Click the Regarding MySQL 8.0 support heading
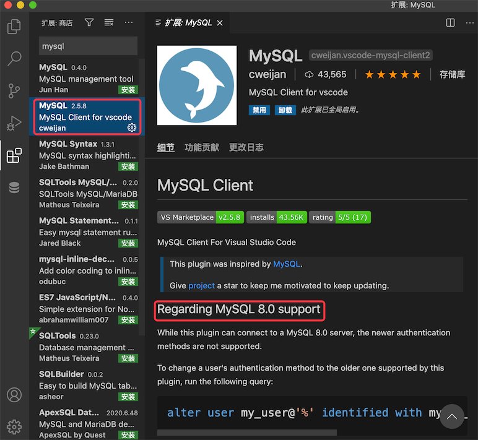The height and width of the screenshot is (440, 478). point(239,309)
